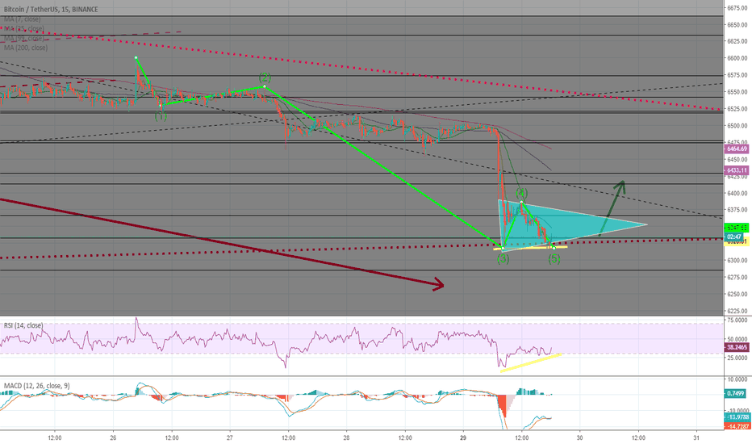Click 10.0000 on the MACD scale
This screenshot has width=752, height=444.
coord(737,379)
